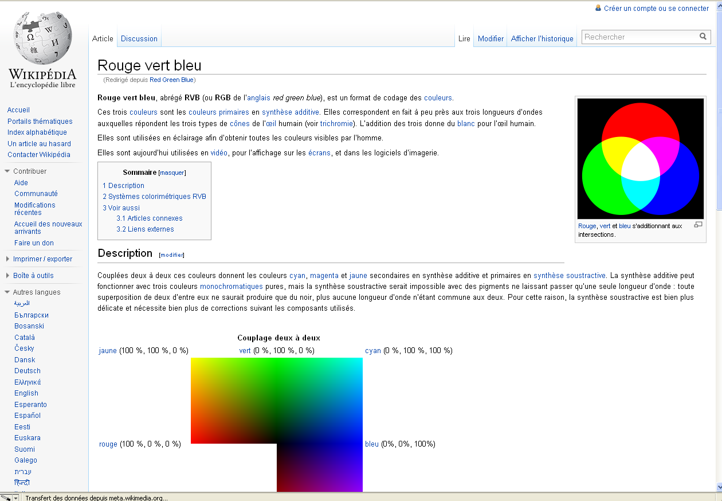Switch to the Suomi language version

click(x=25, y=449)
